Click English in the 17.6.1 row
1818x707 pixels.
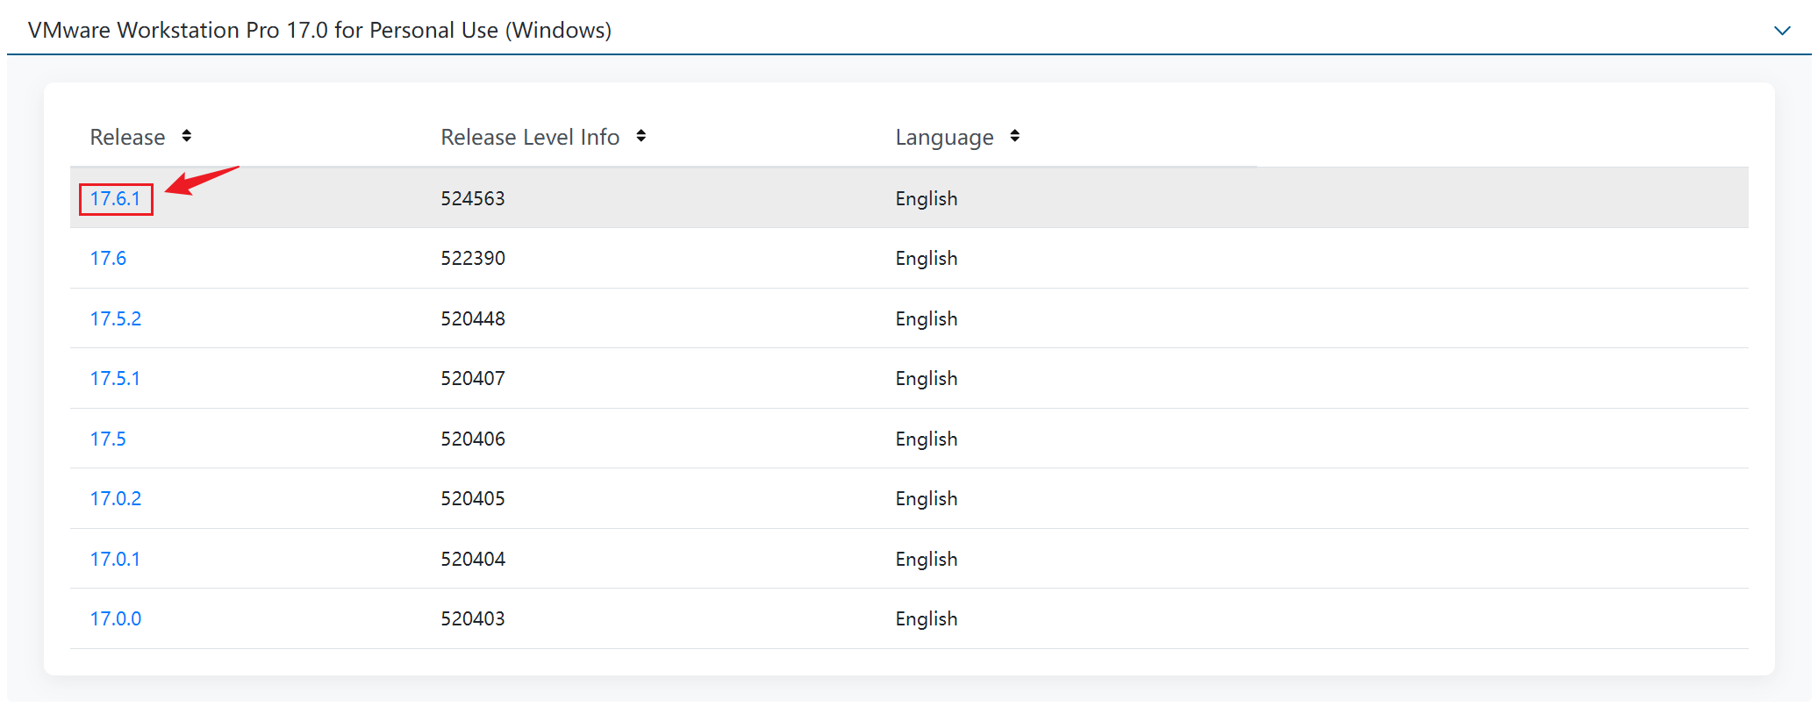pos(927,200)
